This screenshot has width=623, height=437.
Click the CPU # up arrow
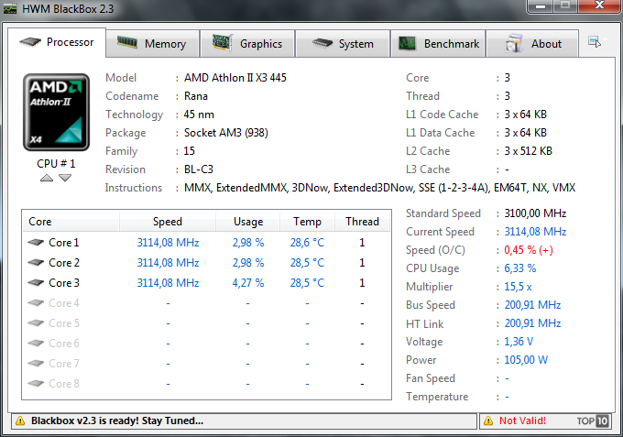pos(47,178)
